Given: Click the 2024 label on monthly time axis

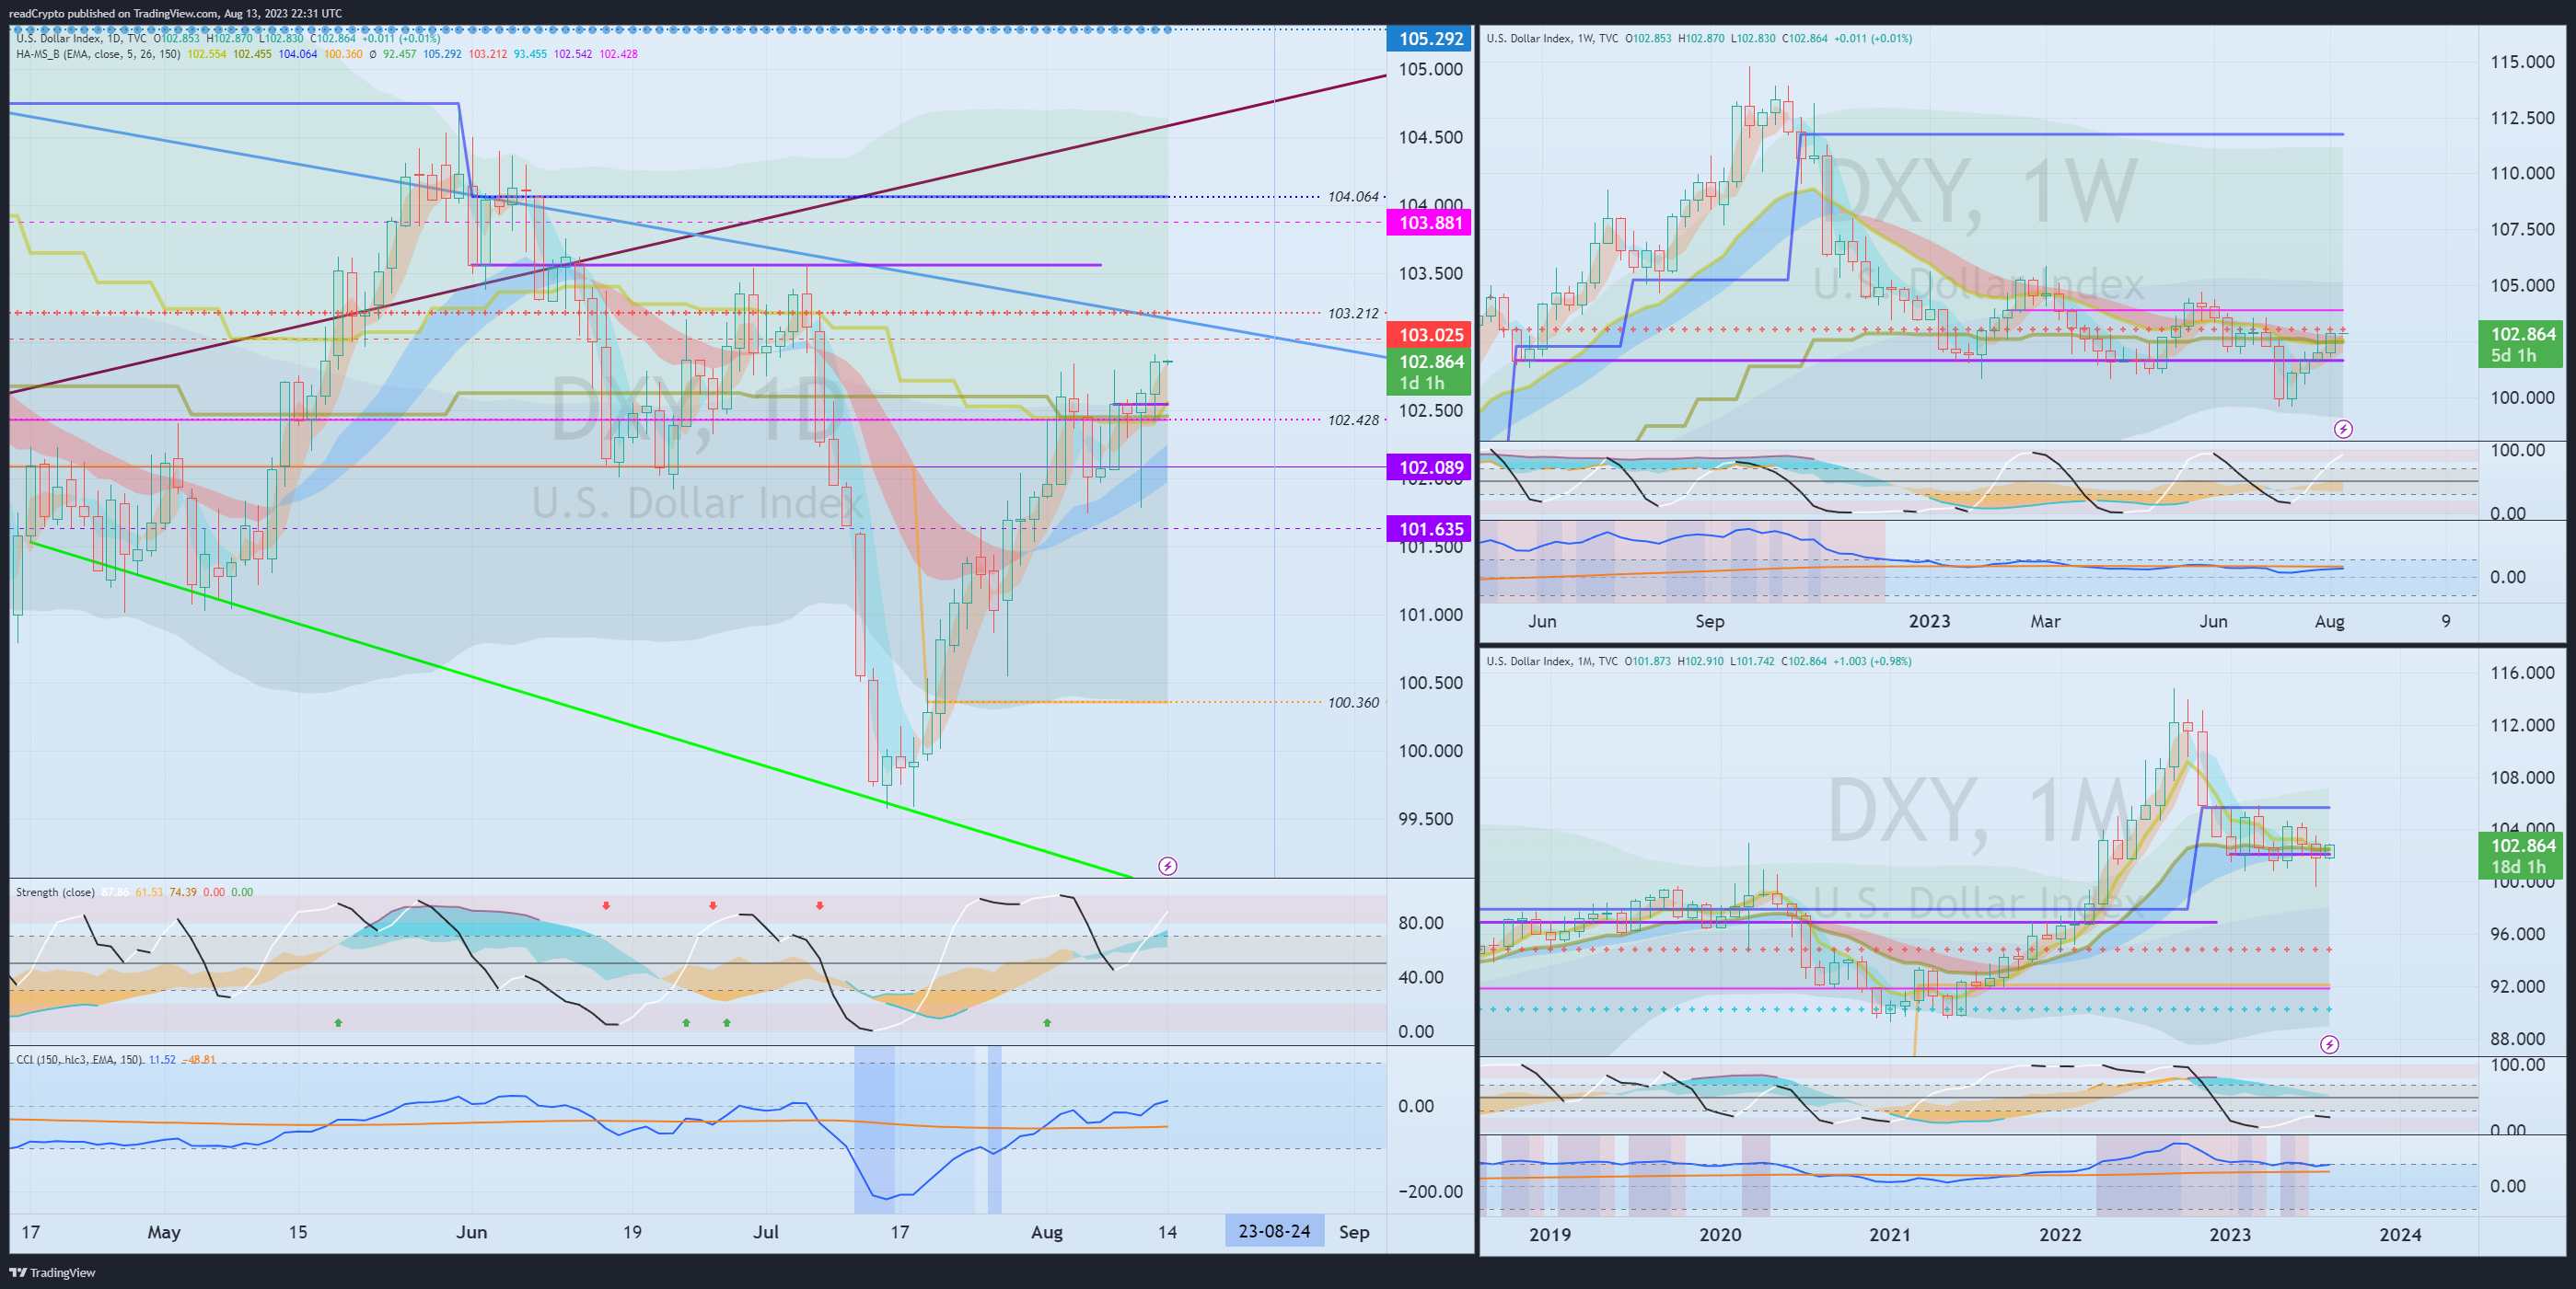Looking at the screenshot, I should pyautogui.click(x=2400, y=1234).
